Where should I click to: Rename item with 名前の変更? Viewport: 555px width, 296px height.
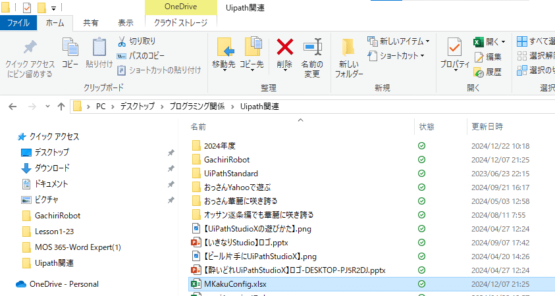312,58
